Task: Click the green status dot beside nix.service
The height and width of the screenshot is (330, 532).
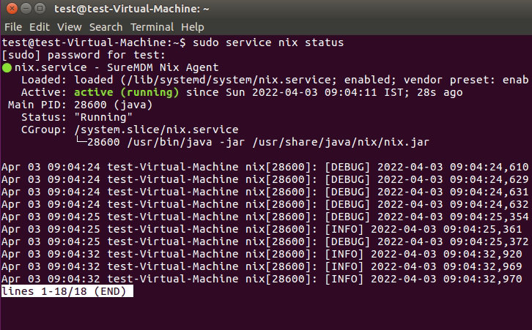Action: point(7,67)
